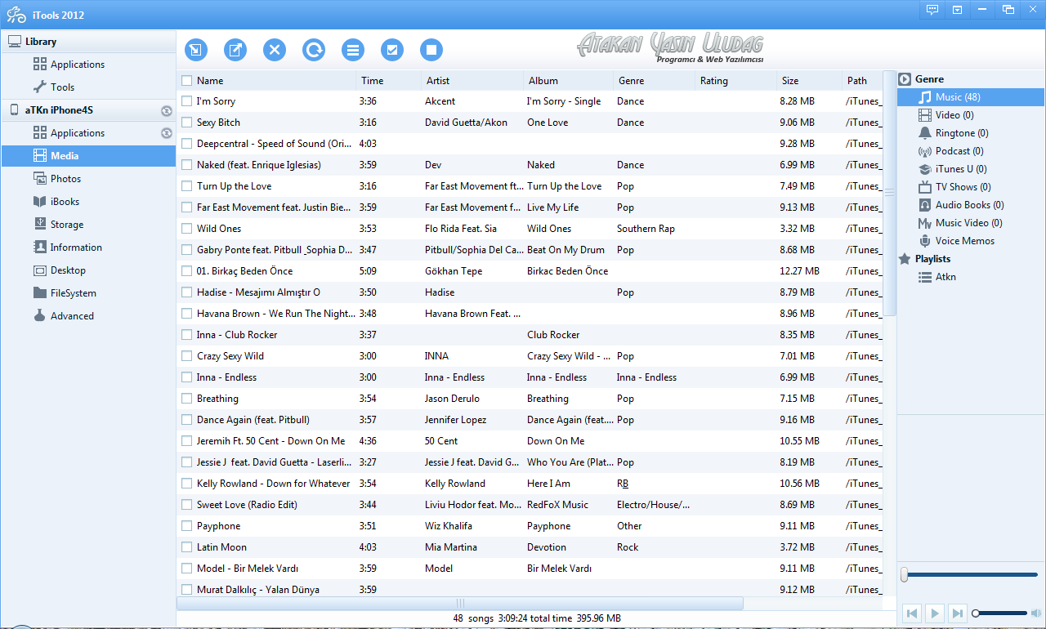Sort by the Artist column header
Image resolution: width=1046 pixels, height=629 pixels.
(x=472, y=81)
